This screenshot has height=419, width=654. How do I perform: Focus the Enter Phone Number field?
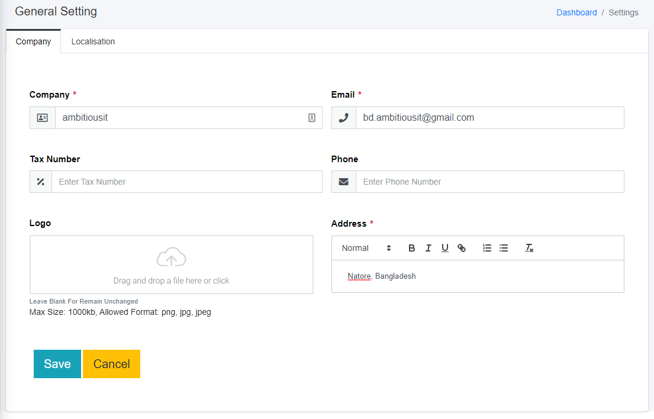(x=489, y=182)
